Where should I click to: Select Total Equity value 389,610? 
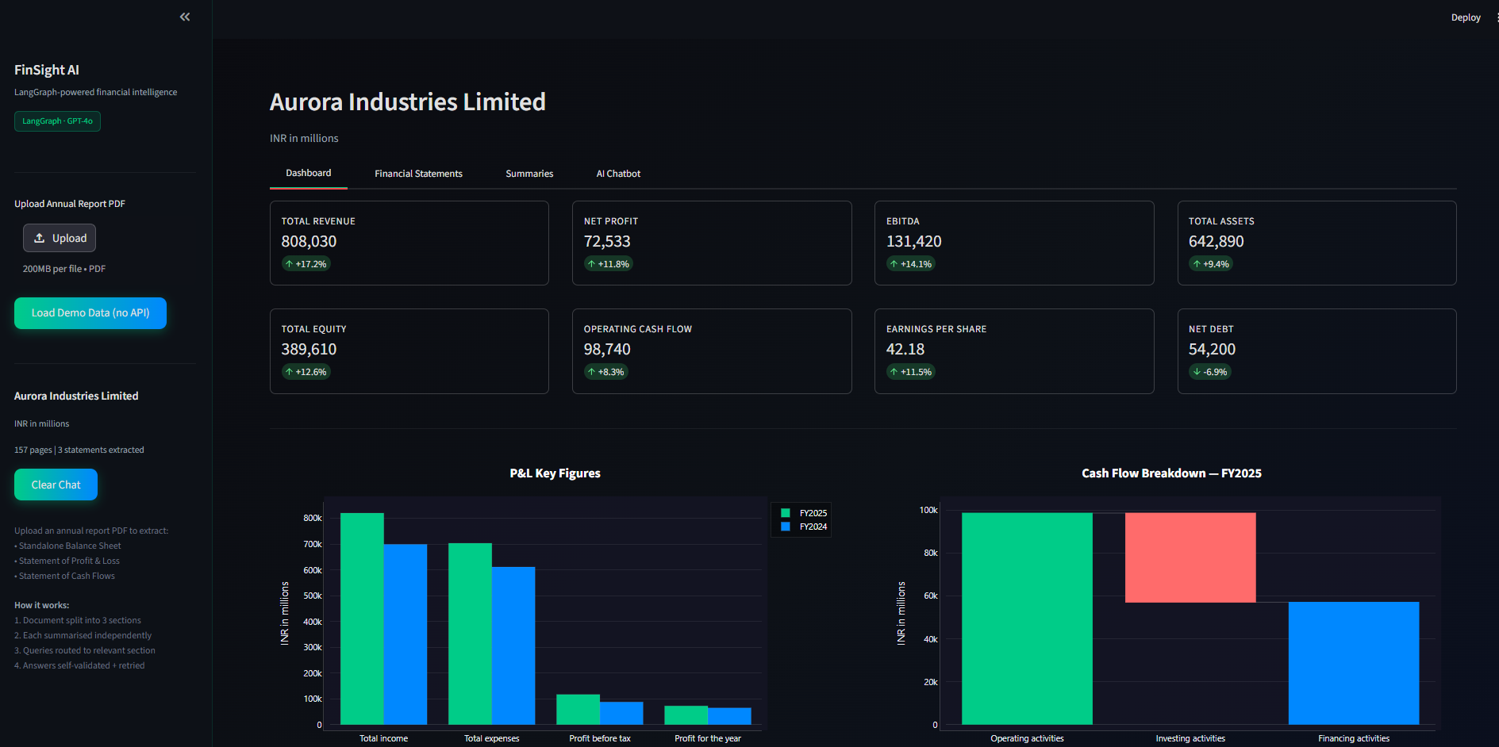[309, 349]
